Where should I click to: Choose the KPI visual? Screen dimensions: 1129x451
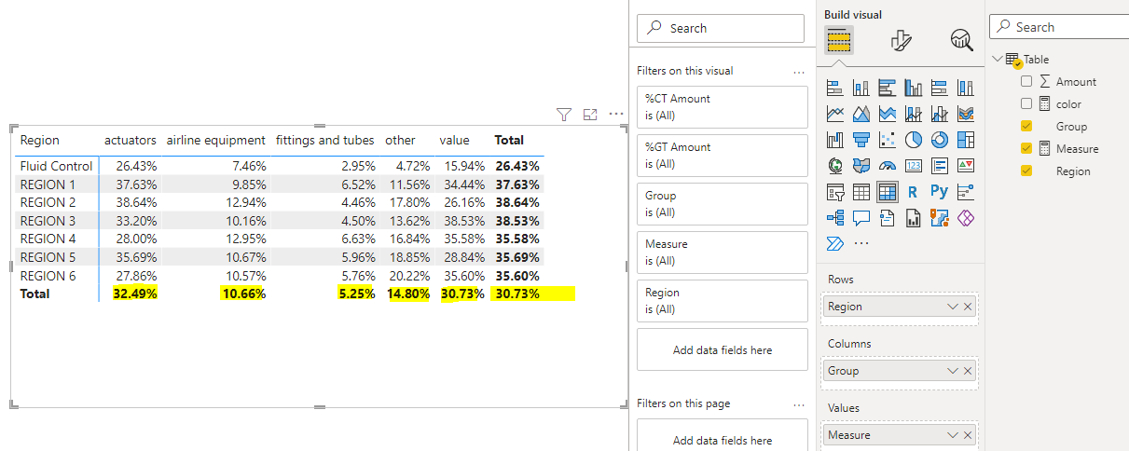coord(966,166)
